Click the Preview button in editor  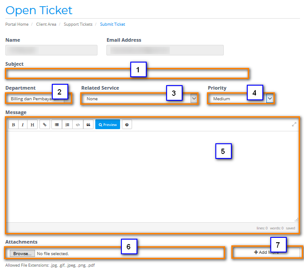coord(108,125)
